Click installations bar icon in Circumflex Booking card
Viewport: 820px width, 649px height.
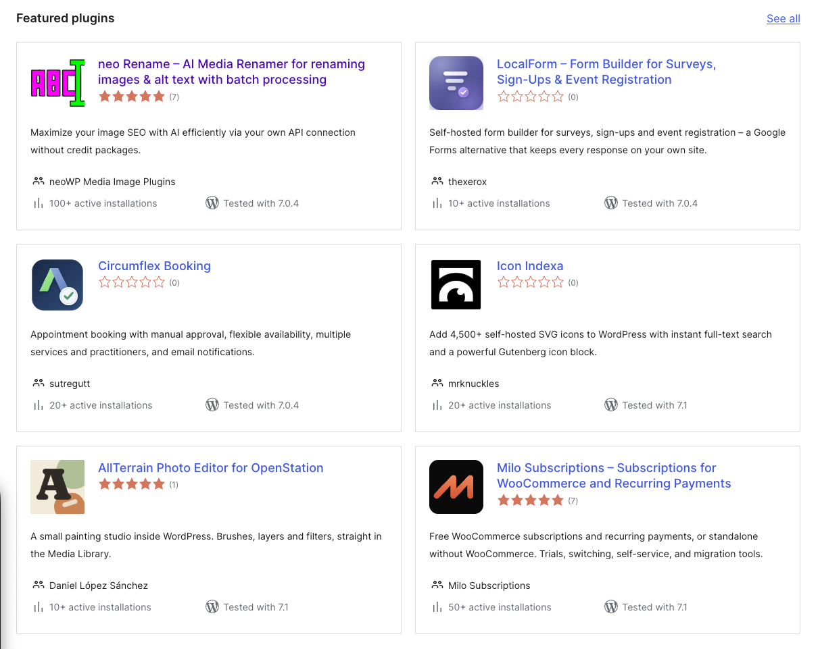click(x=38, y=405)
